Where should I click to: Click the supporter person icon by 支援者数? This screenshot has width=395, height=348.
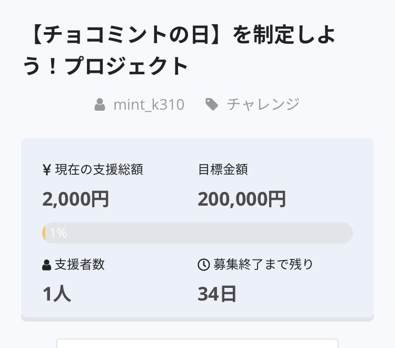coord(47,265)
